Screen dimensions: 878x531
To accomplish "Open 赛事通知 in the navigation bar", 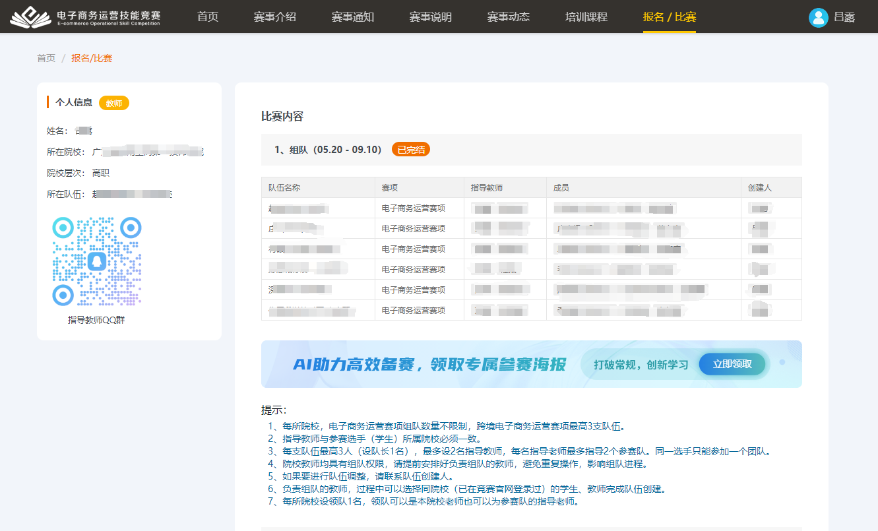I will point(353,17).
